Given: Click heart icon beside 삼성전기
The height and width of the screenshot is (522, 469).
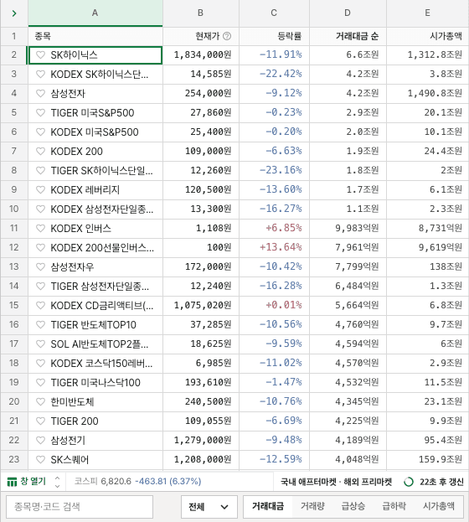Looking at the screenshot, I should (x=40, y=441).
